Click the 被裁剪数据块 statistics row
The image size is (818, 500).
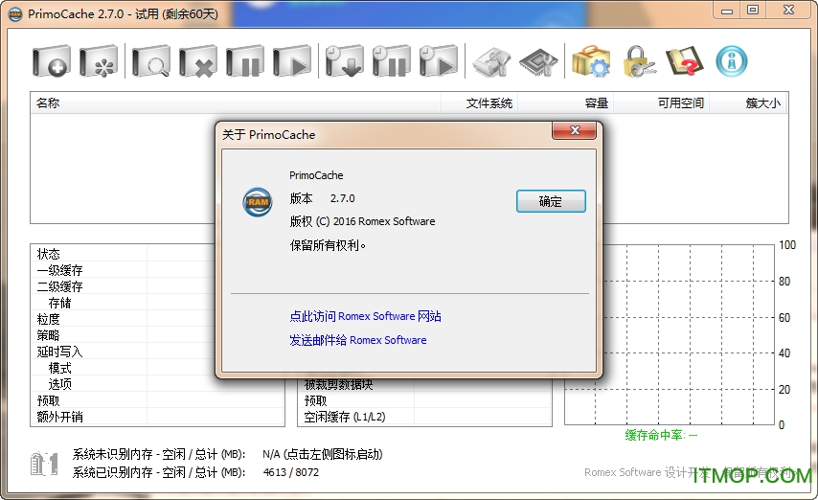coord(424,385)
